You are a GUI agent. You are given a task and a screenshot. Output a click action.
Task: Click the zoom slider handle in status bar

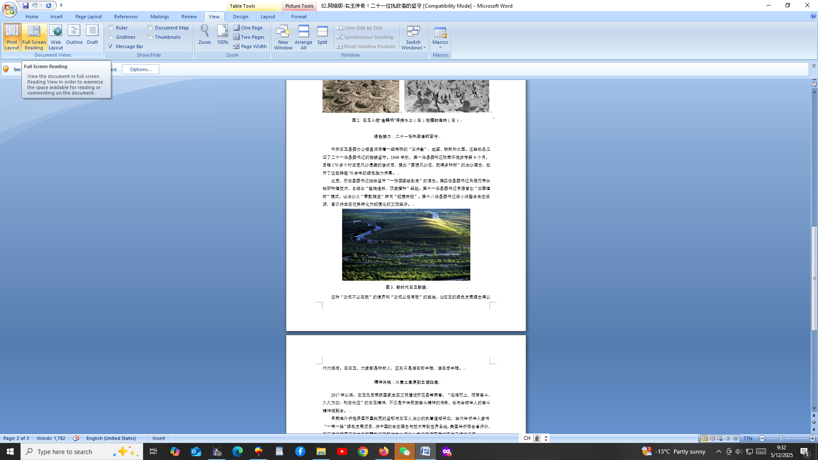coord(781,438)
